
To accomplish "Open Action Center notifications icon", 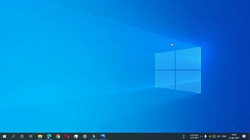I will pyautogui.click(x=244, y=136).
